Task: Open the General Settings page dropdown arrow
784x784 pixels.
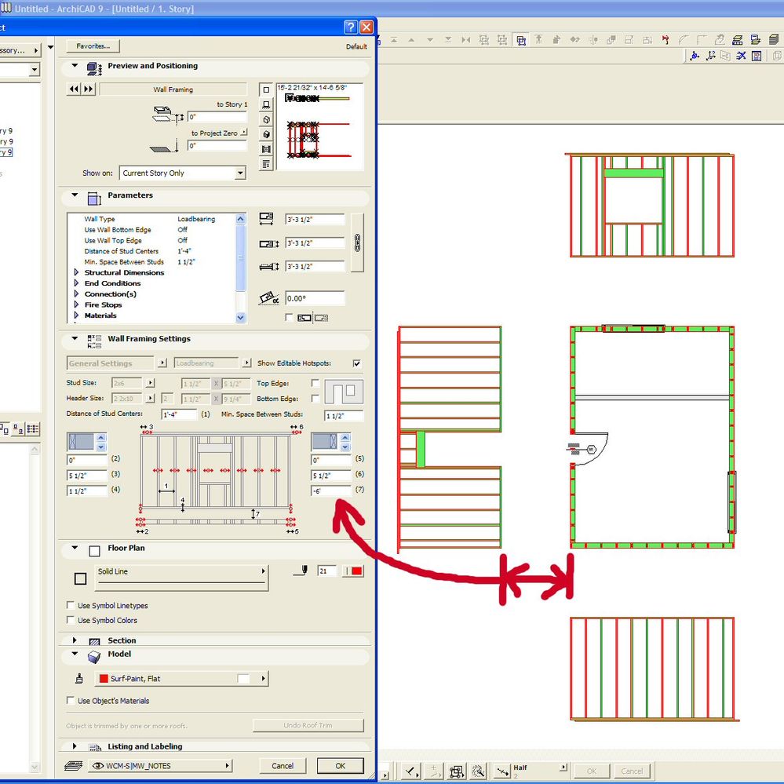Action: coord(162,363)
